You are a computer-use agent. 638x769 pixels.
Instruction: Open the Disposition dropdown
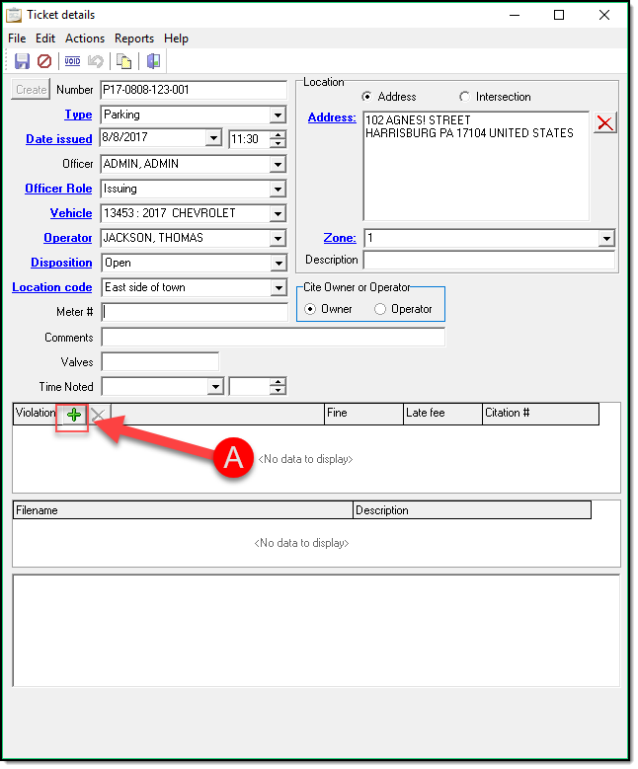point(278,263)
